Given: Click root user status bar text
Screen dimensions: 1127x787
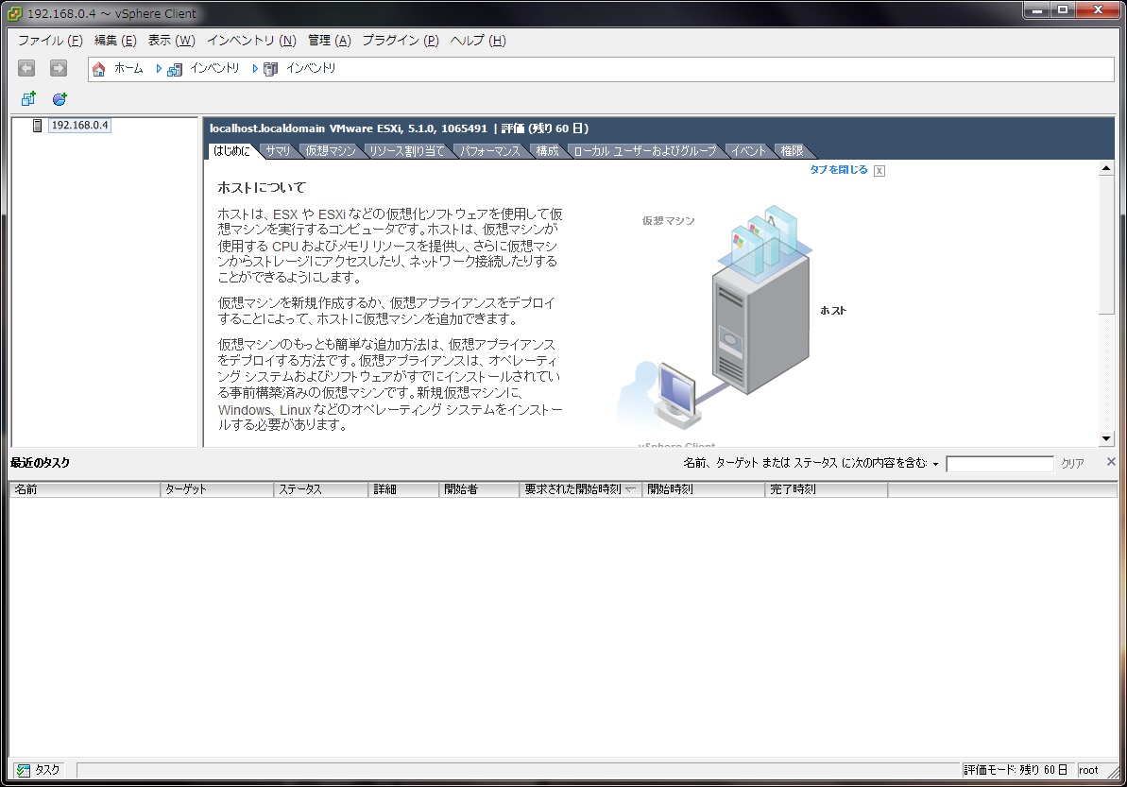Looking at the screenshot, I should [1088, 771].
